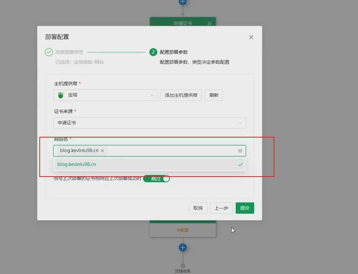The height and width of the screenshot is (274, 358).
Task: Click the completed checkmark on 选择部署类型 step
Action: tap(48, 52)
